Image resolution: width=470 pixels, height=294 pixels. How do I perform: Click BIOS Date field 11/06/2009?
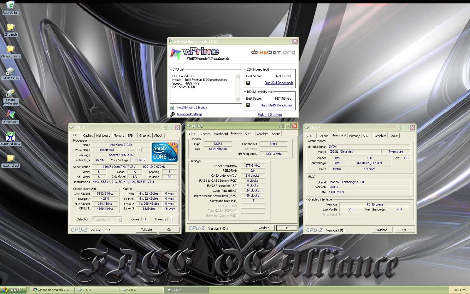[x=369, y=192]
